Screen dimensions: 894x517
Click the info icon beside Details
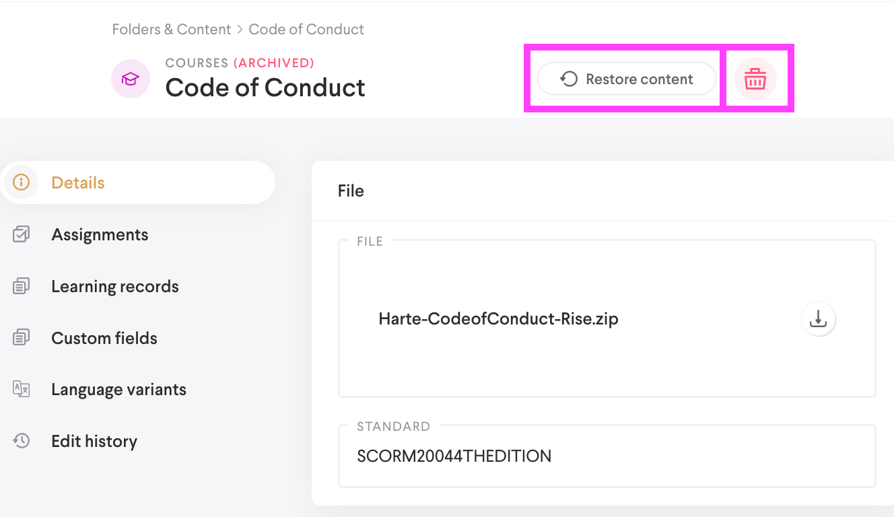pyautogui.click(x=22, y=182)
